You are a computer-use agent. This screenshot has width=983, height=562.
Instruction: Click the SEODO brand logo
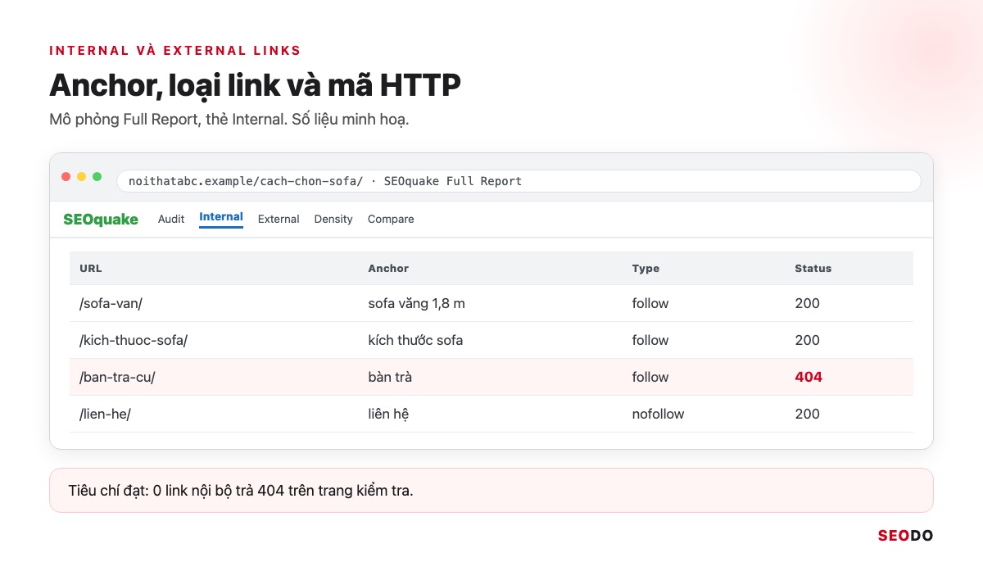point(905,536)
